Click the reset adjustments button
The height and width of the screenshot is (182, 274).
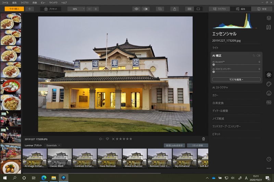click(198, 145)
